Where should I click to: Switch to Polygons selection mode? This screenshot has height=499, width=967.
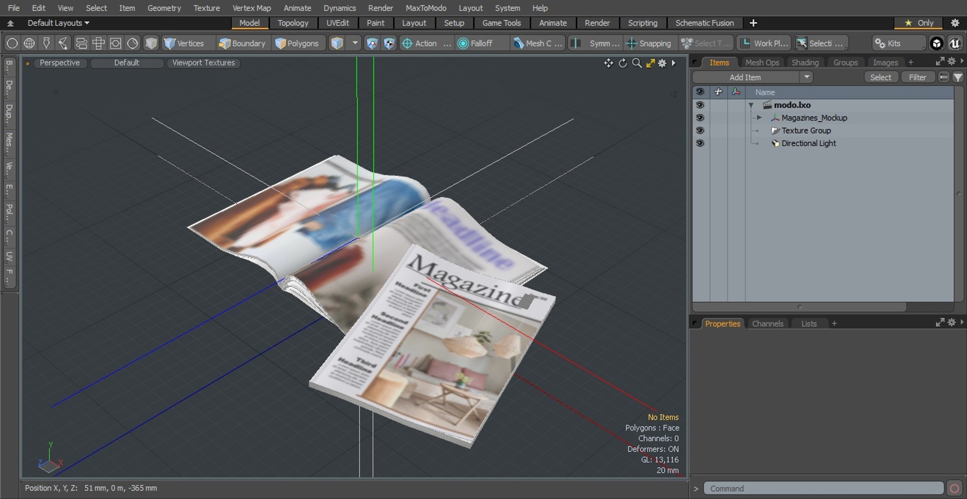297,43
